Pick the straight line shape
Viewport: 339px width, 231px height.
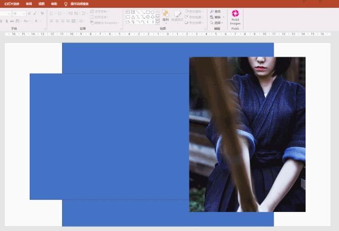tap(140, 12)
